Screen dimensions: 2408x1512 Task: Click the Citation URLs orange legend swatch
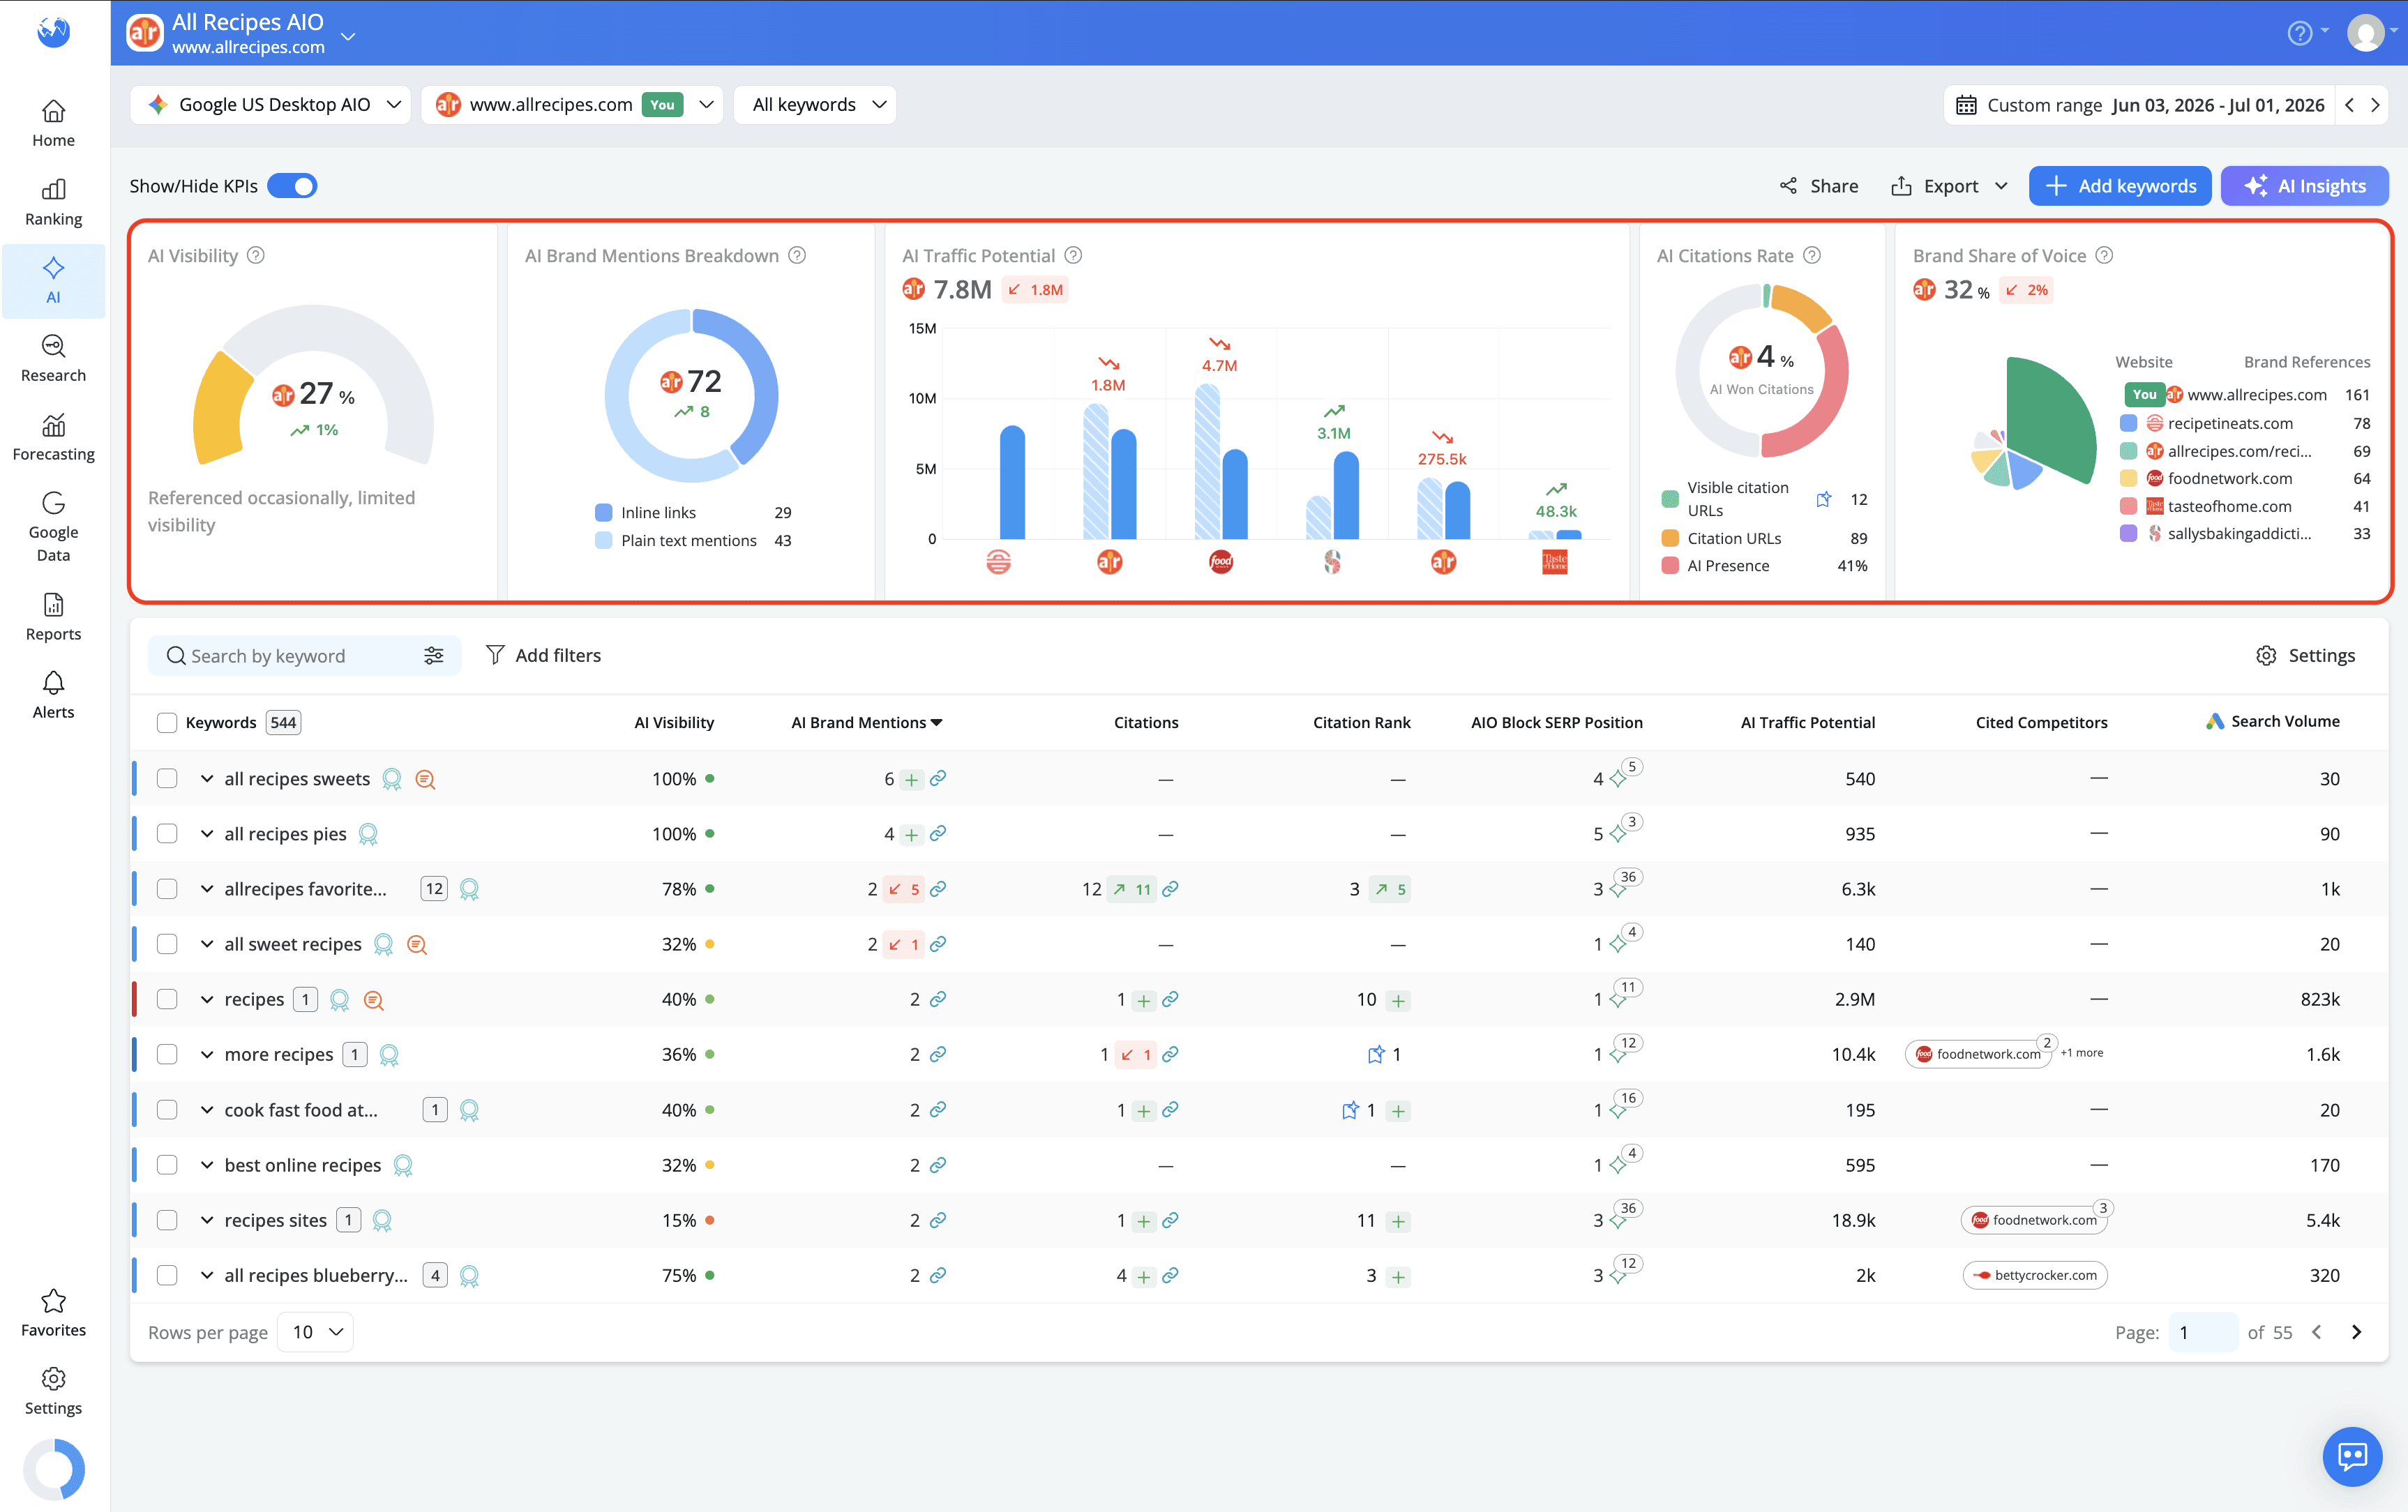(1670, 538)
